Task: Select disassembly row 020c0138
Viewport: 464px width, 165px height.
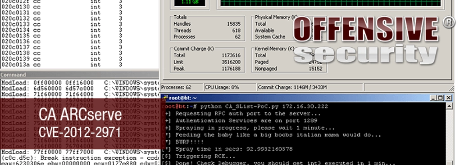Action: (x=62, y=53)
